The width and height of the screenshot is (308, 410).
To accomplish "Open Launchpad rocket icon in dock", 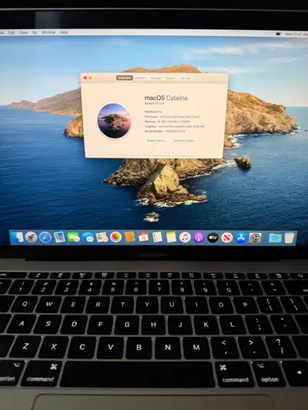I will click(31, 238).
